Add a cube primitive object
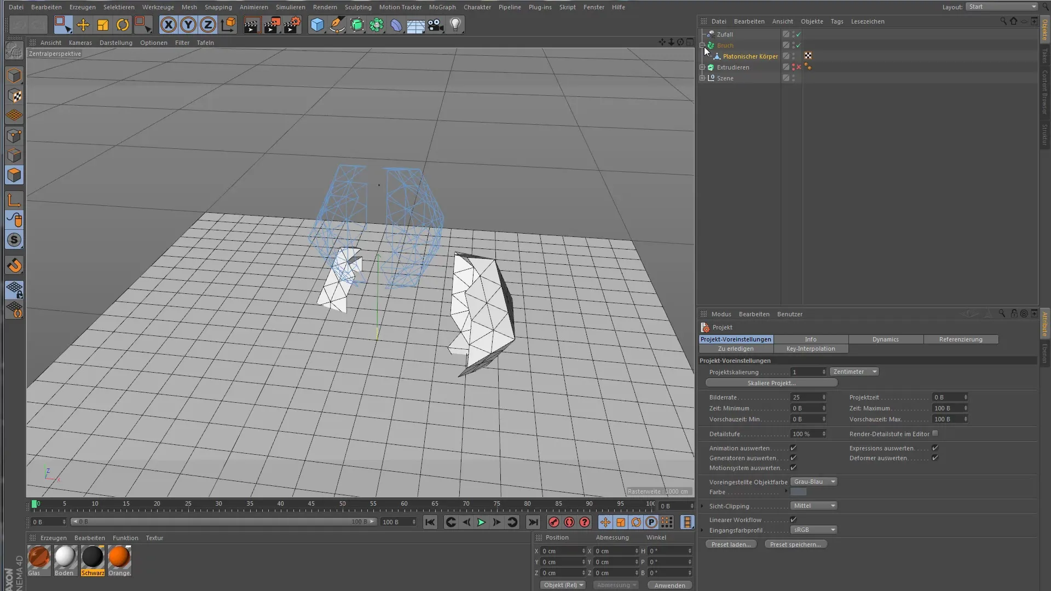The image size is (1051, 591). coord(317,25)
